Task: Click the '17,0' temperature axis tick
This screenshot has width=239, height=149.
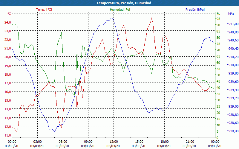Action: click(x=8, y=83)
